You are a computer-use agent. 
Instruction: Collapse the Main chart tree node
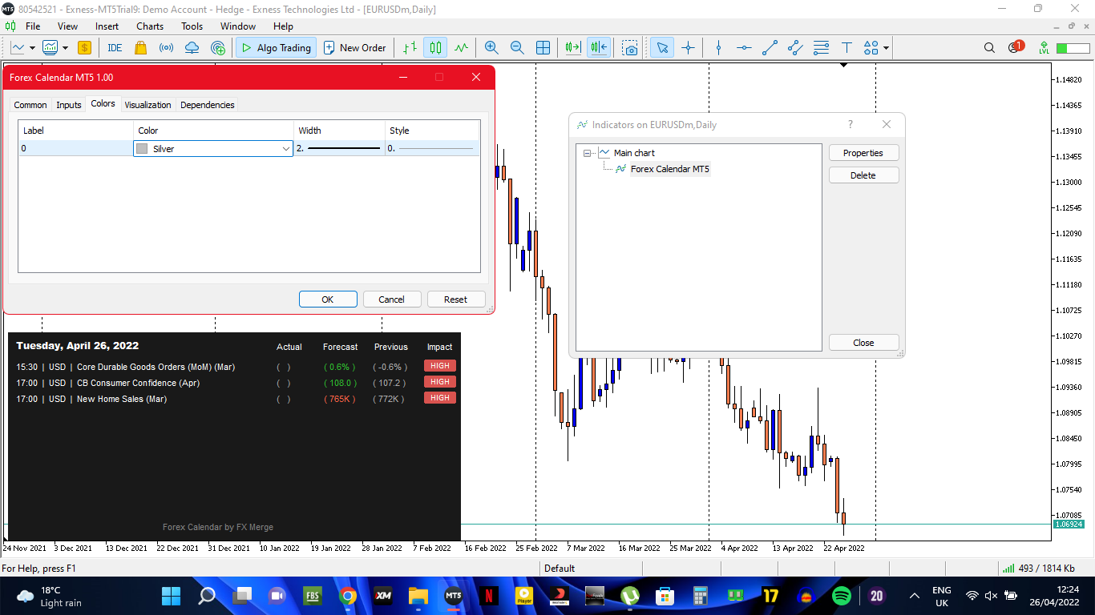(x=588, y=153)
